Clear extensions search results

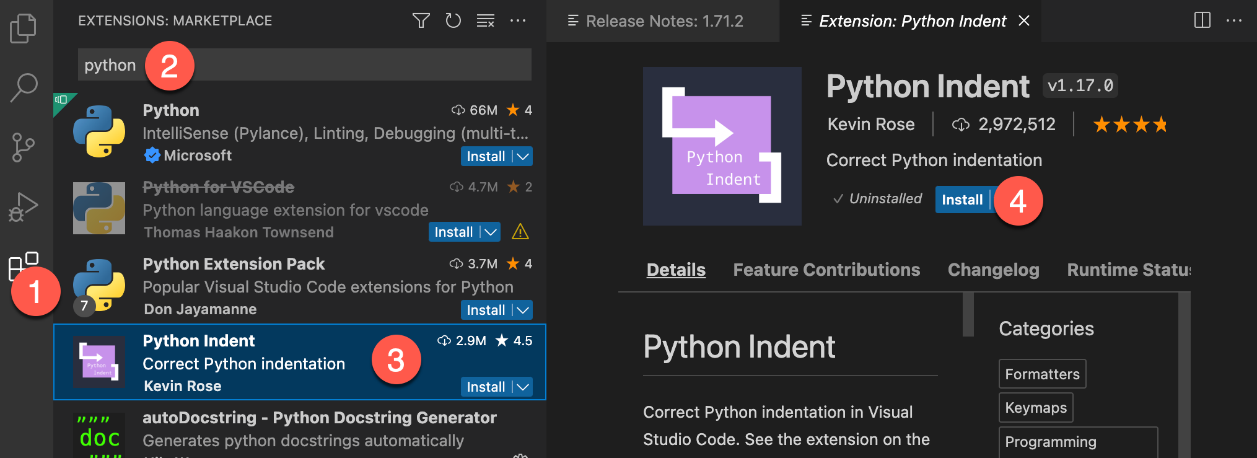pyautogui.click(x=486, y=21)
